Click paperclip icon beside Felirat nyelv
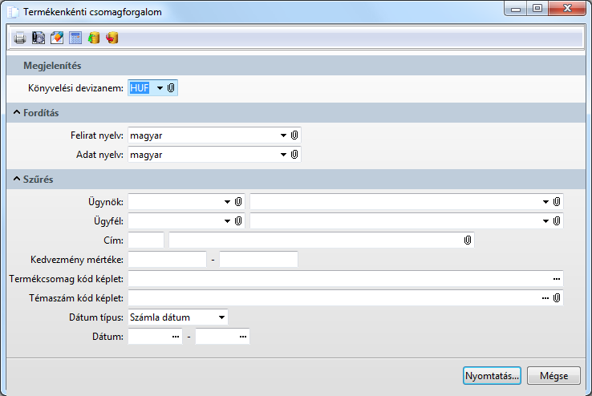 point(294,135)
